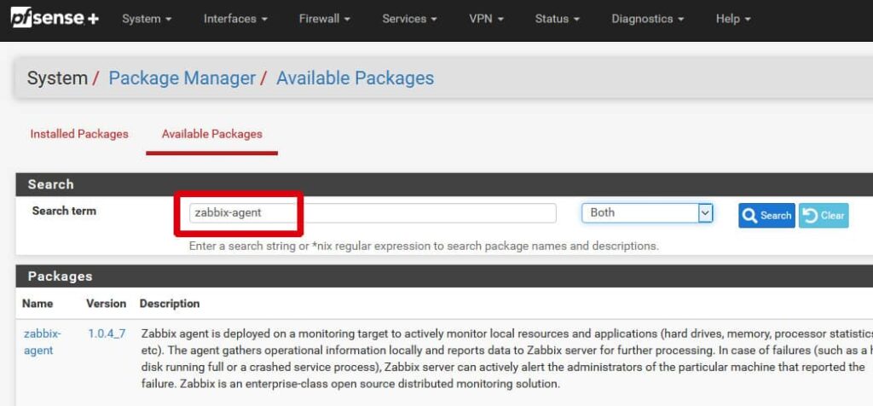The width and height of the screenshot is (873, 406).
Task: Open the System dropdown menu
Action: pyautogui.click(x=147, y=19)
